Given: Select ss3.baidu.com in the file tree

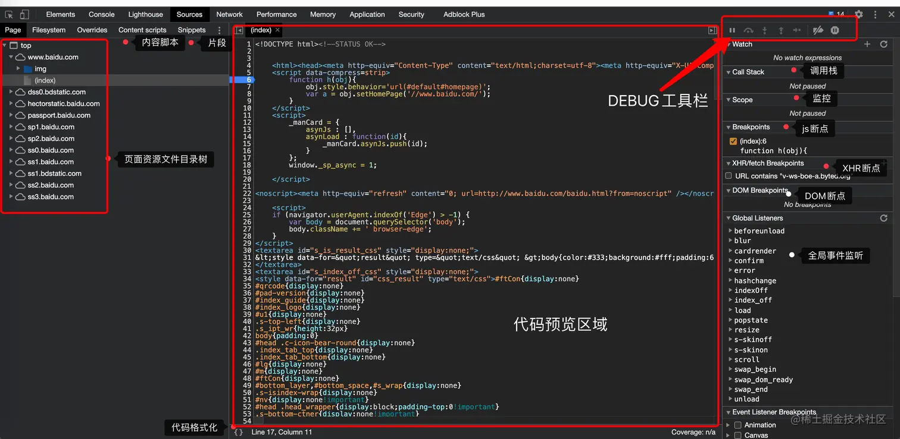Looking at the screenshot, I should point(51,197).
